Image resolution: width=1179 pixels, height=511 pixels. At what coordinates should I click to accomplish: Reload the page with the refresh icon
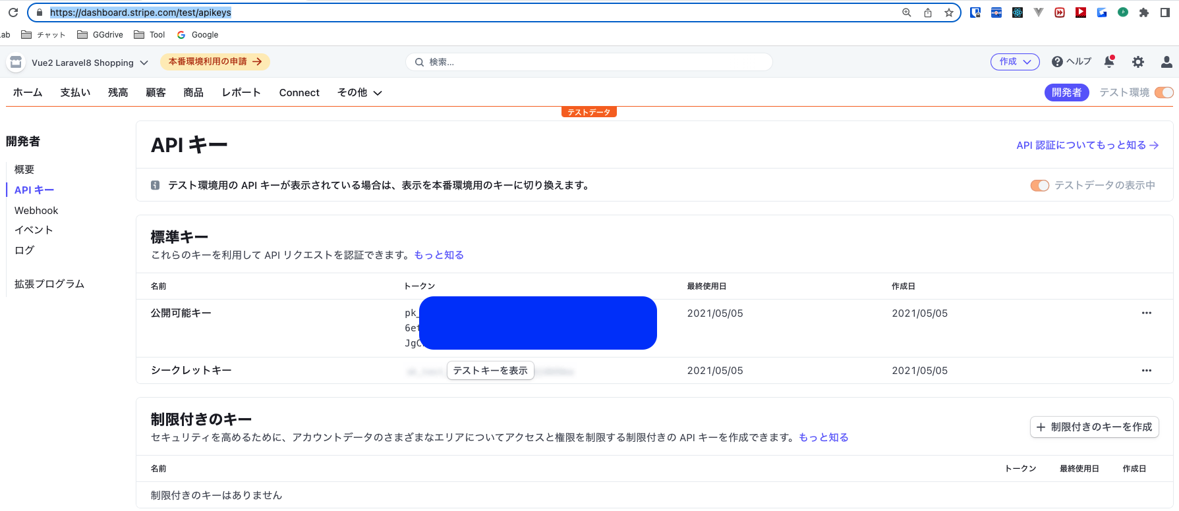click(x=13, y=13)
